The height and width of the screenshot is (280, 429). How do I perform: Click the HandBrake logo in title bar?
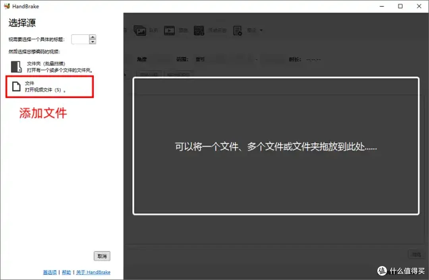(7, 6)
